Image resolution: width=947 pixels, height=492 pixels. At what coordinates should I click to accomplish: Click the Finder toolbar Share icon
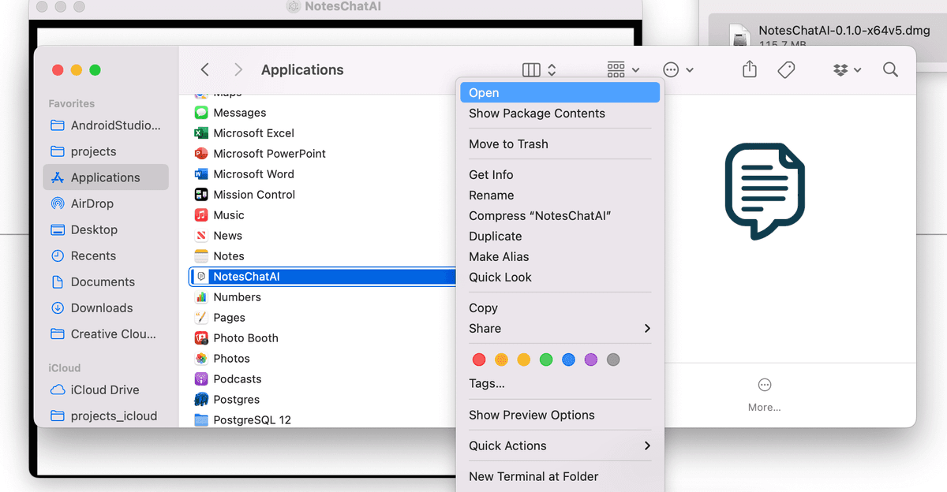750,69
